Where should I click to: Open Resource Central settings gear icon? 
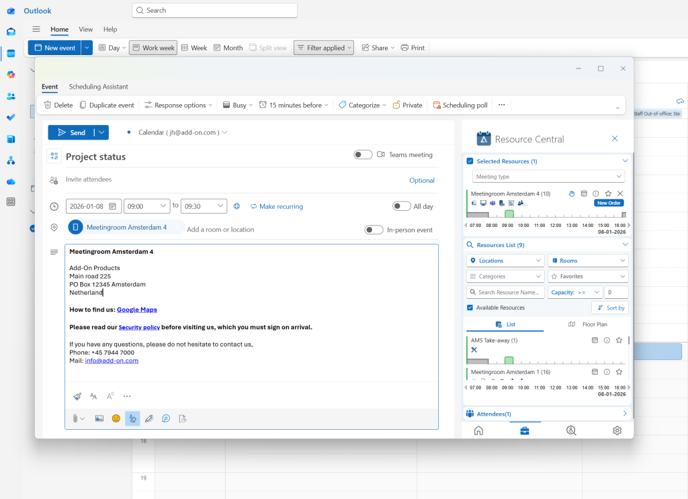click(x=617, y=430)
